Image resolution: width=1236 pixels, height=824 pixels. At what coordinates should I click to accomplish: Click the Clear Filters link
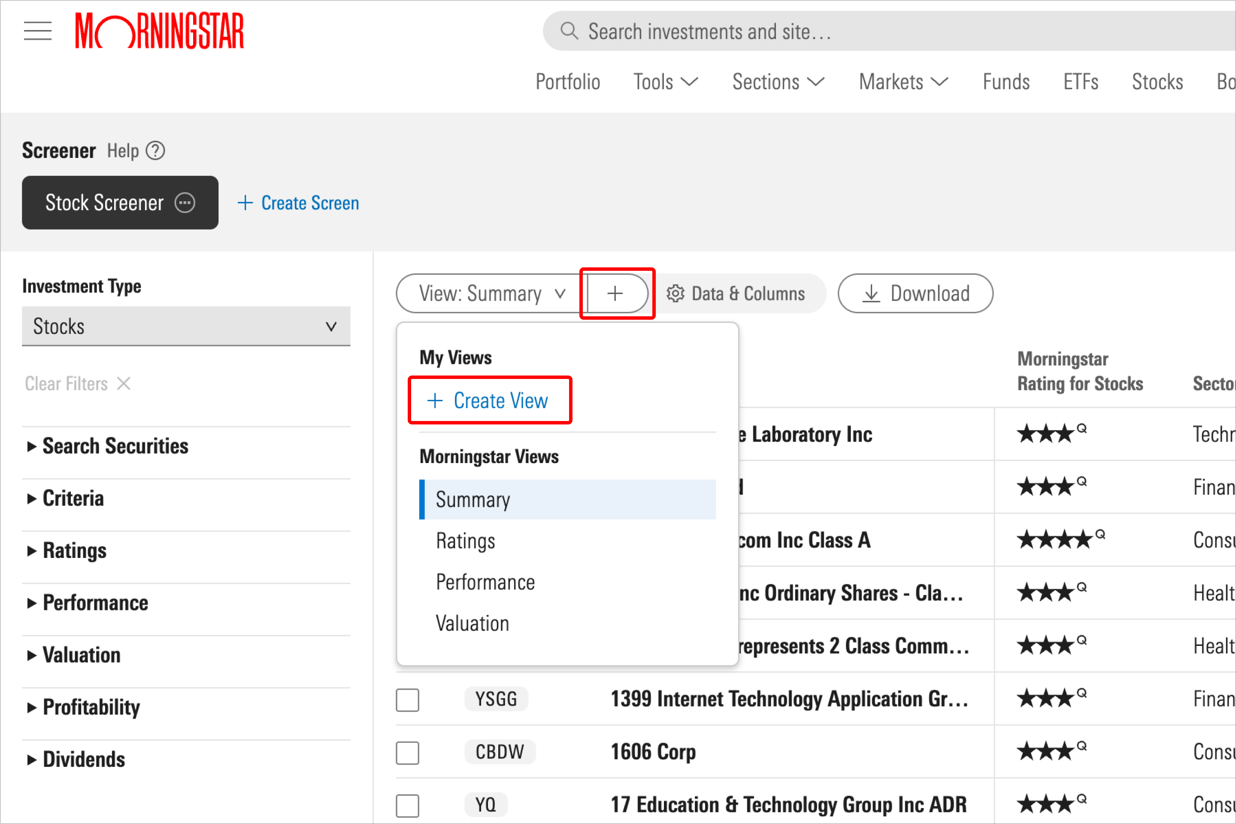[x=78, y=384]
